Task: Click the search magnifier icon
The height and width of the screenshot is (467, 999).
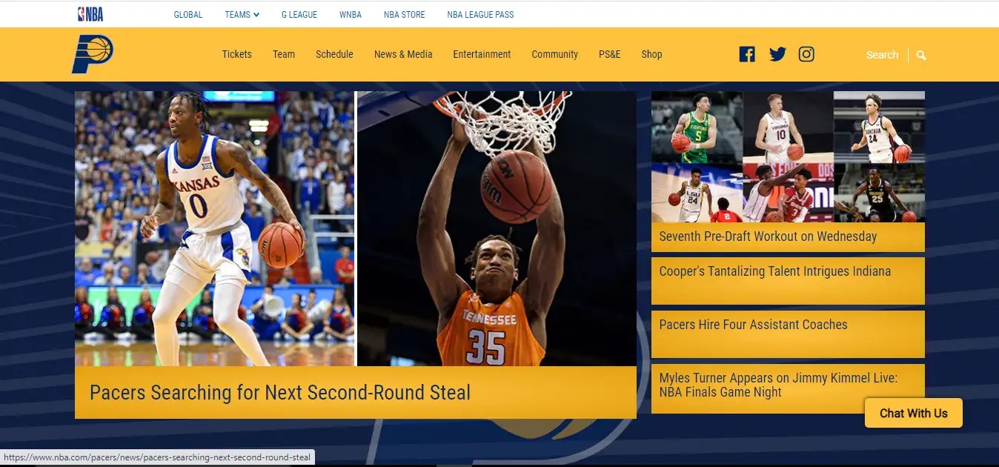Action: (x=920, y=55)
